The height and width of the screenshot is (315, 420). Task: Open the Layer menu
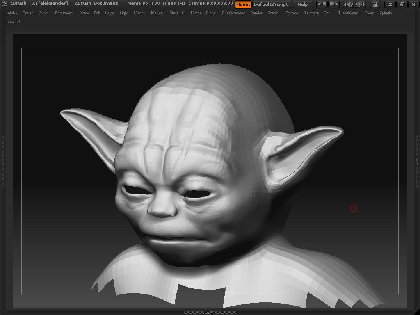coord(110,13)
